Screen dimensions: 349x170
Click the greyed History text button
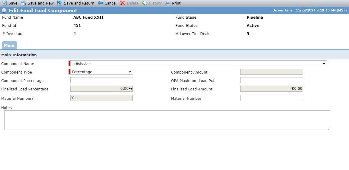[x=155, y=3]
